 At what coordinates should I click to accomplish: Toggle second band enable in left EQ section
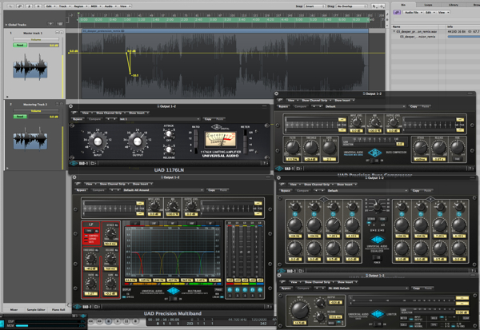click(314, 214)
